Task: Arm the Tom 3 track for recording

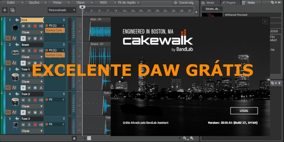Action: pyautogui.click(x=35, y=124)
